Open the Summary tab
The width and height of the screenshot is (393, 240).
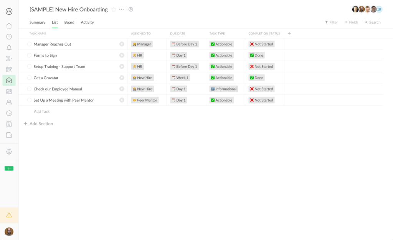click(x=37, y=22)
